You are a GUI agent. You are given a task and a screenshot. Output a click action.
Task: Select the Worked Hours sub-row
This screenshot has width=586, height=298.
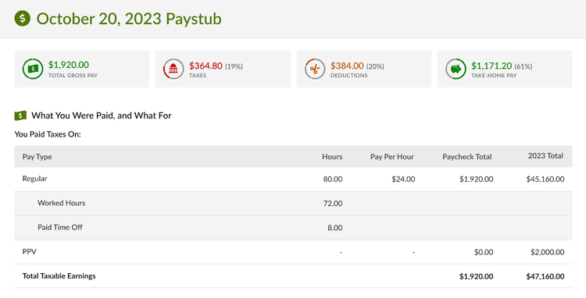click(x=293, y=204)
